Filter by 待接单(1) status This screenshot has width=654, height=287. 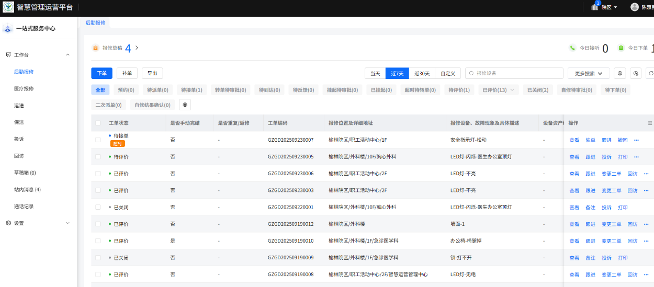pyautogui.click(x=191, y=90)
